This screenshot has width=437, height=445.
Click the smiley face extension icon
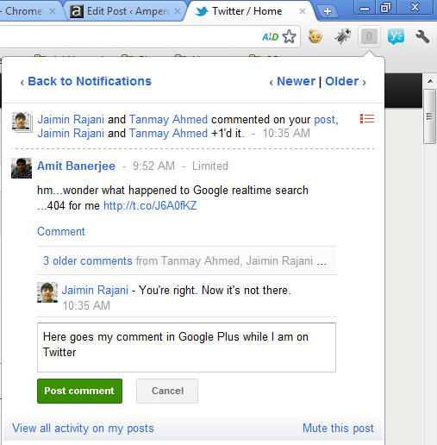click(315, 36)
